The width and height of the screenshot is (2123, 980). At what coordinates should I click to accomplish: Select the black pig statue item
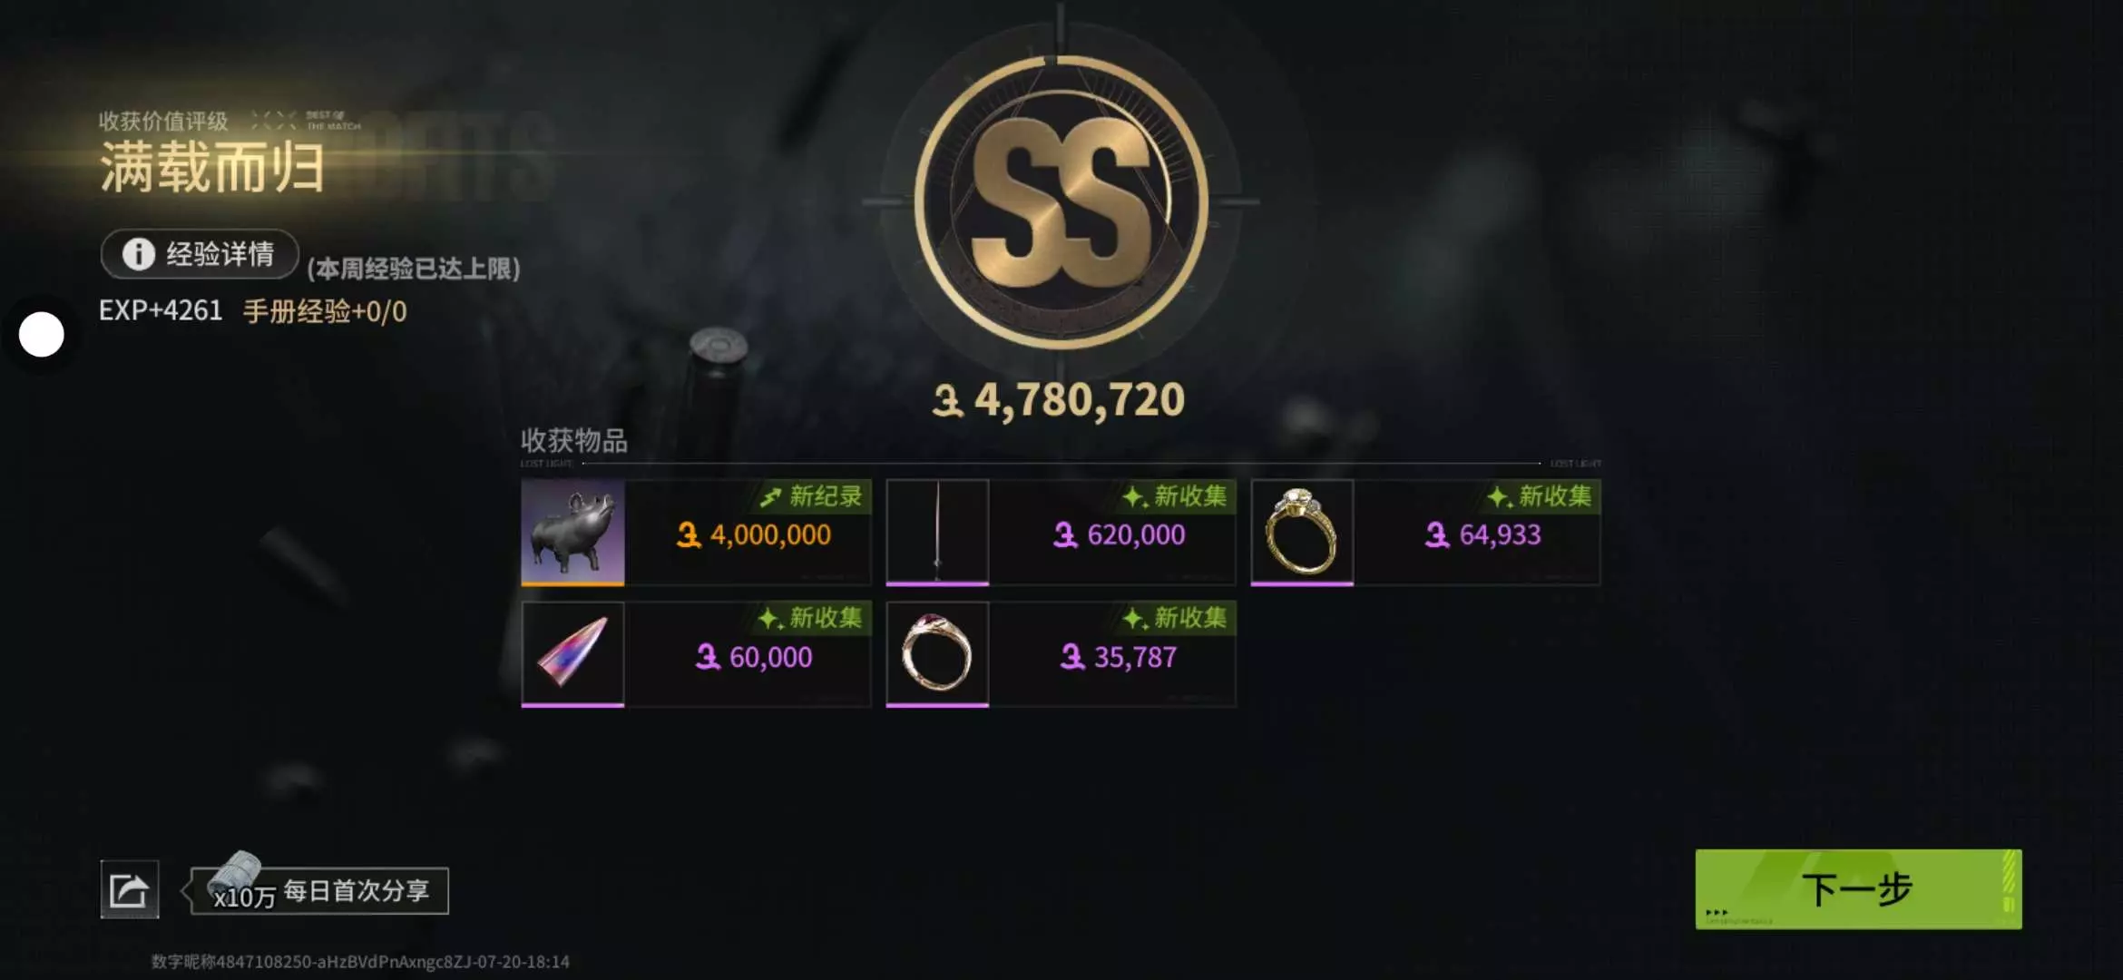tap(572, 533)
